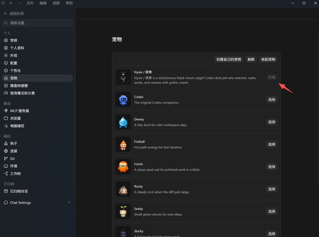
Task: Open the 视图 menu
Action: click(x=56, y=3)
